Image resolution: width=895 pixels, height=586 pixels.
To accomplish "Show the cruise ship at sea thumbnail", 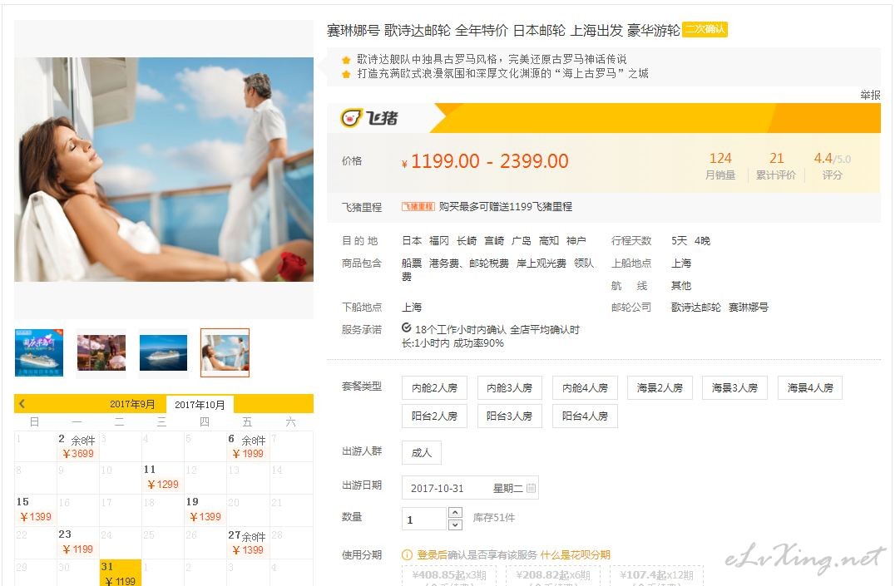I will click(x=163, y=352).
